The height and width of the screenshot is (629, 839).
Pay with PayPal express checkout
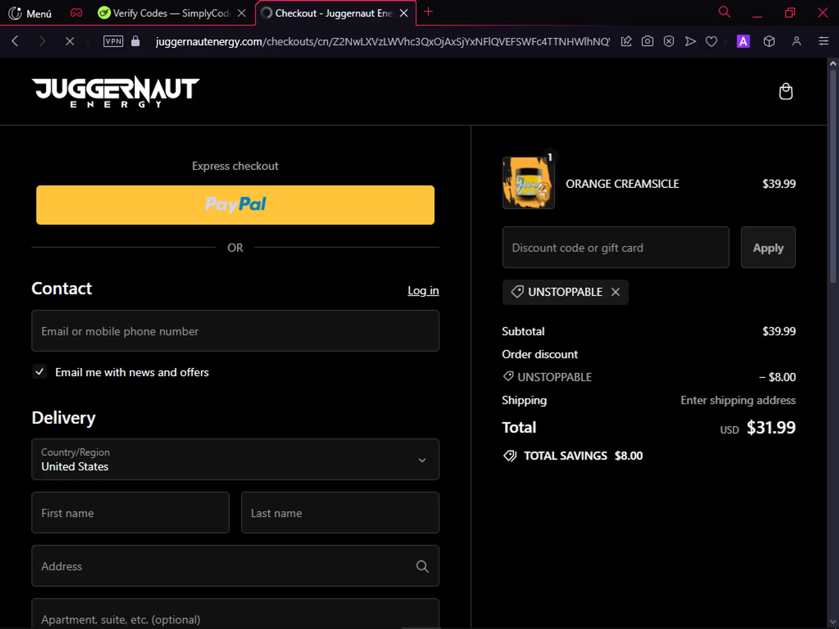pos(235,205)
